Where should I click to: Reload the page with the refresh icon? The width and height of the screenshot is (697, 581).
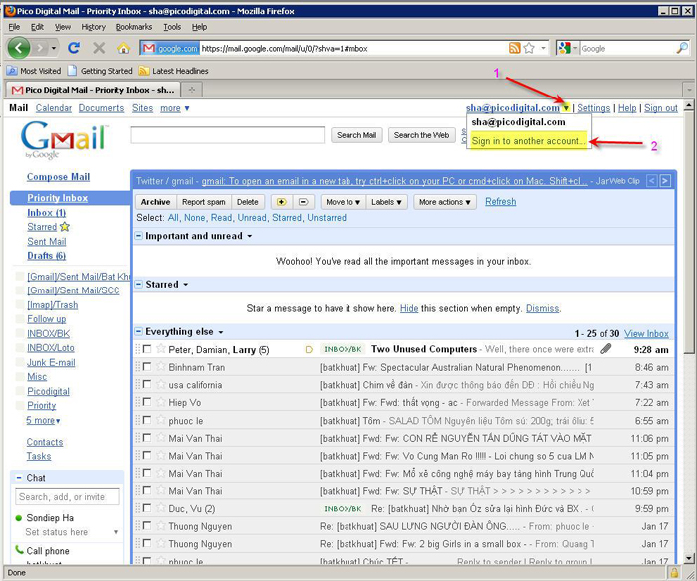click(x=74, y=48)
